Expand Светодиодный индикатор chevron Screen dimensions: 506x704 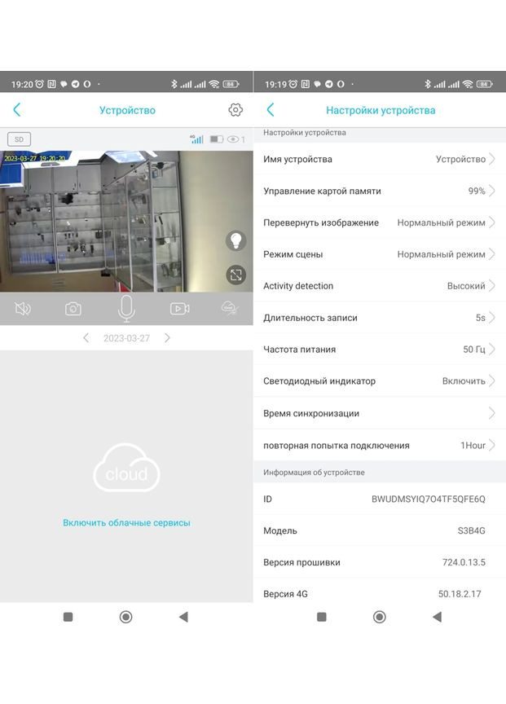(491, 381)
